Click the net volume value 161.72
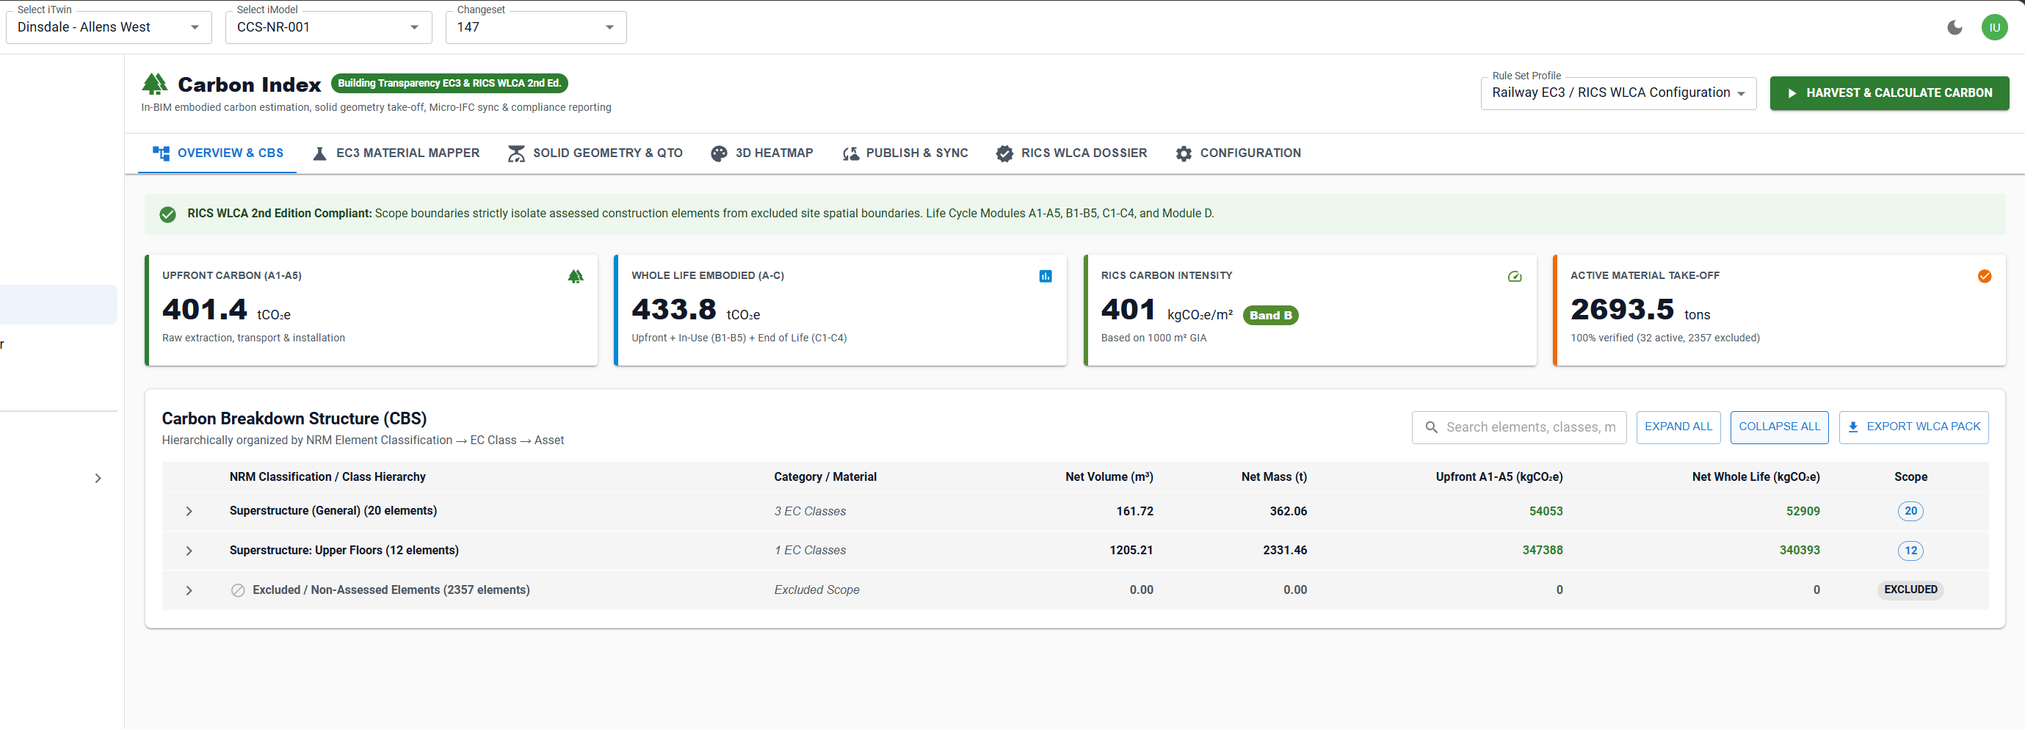The image size is (2025, 729). click(1134, 511)
